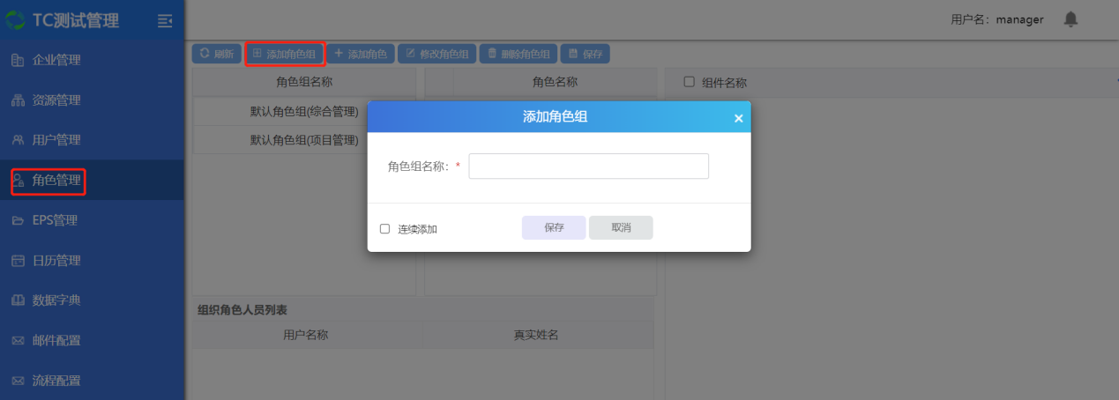Click 取消 in the dialog
1119x400 pixels.
621,227
